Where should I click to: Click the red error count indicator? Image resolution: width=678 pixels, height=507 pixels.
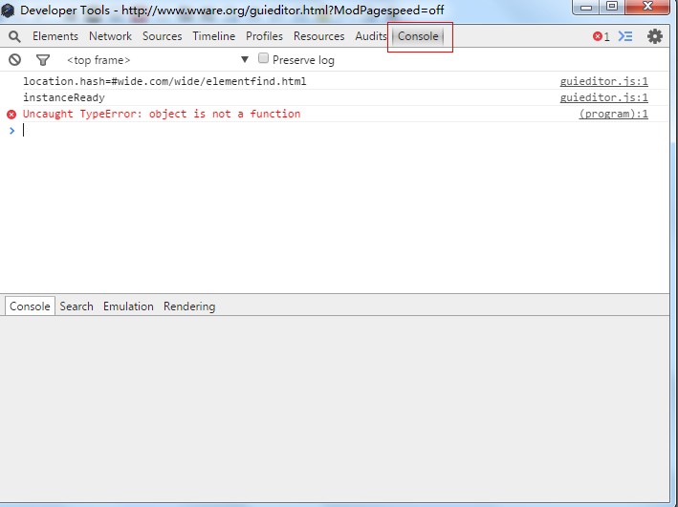(x=601, y=36)
